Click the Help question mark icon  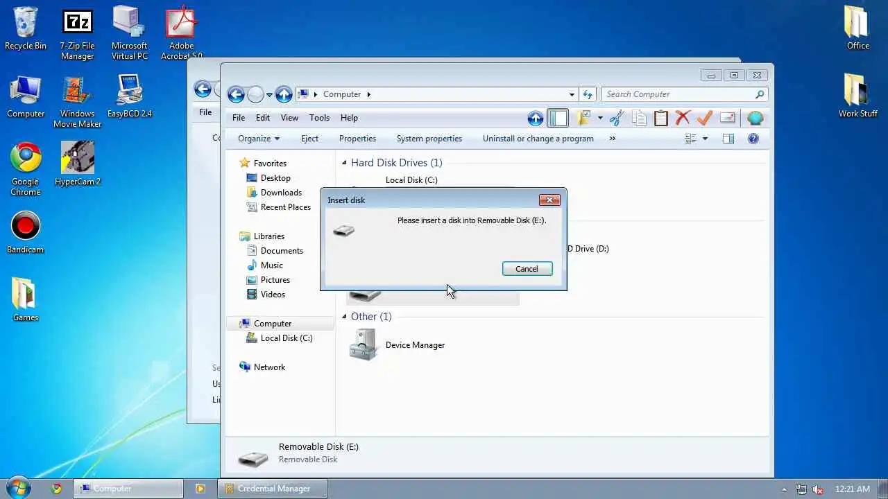[x=753, y=139]
